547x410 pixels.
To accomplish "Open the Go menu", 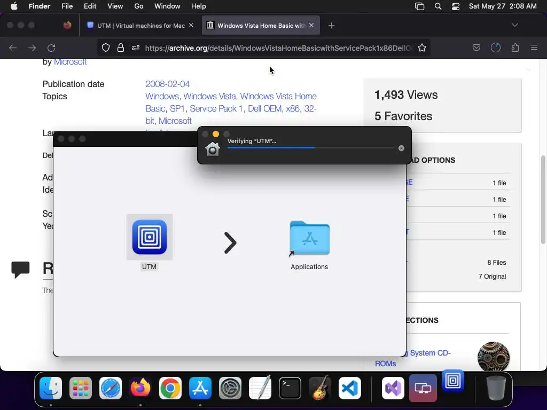I will coord(139,6).
